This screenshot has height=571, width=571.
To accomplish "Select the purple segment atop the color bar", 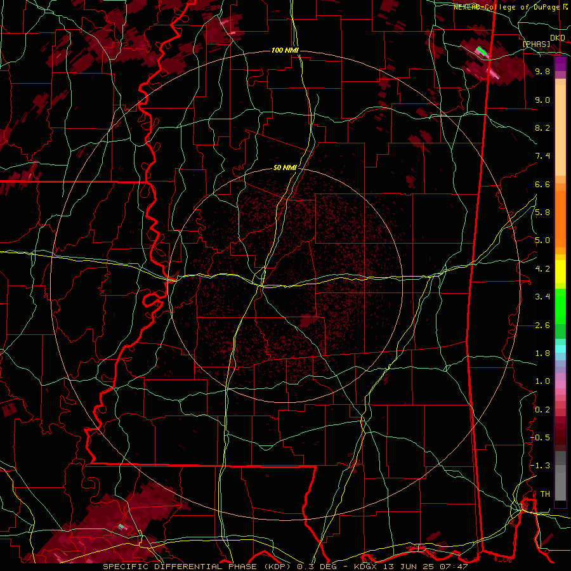I will (x=560, y=63).
